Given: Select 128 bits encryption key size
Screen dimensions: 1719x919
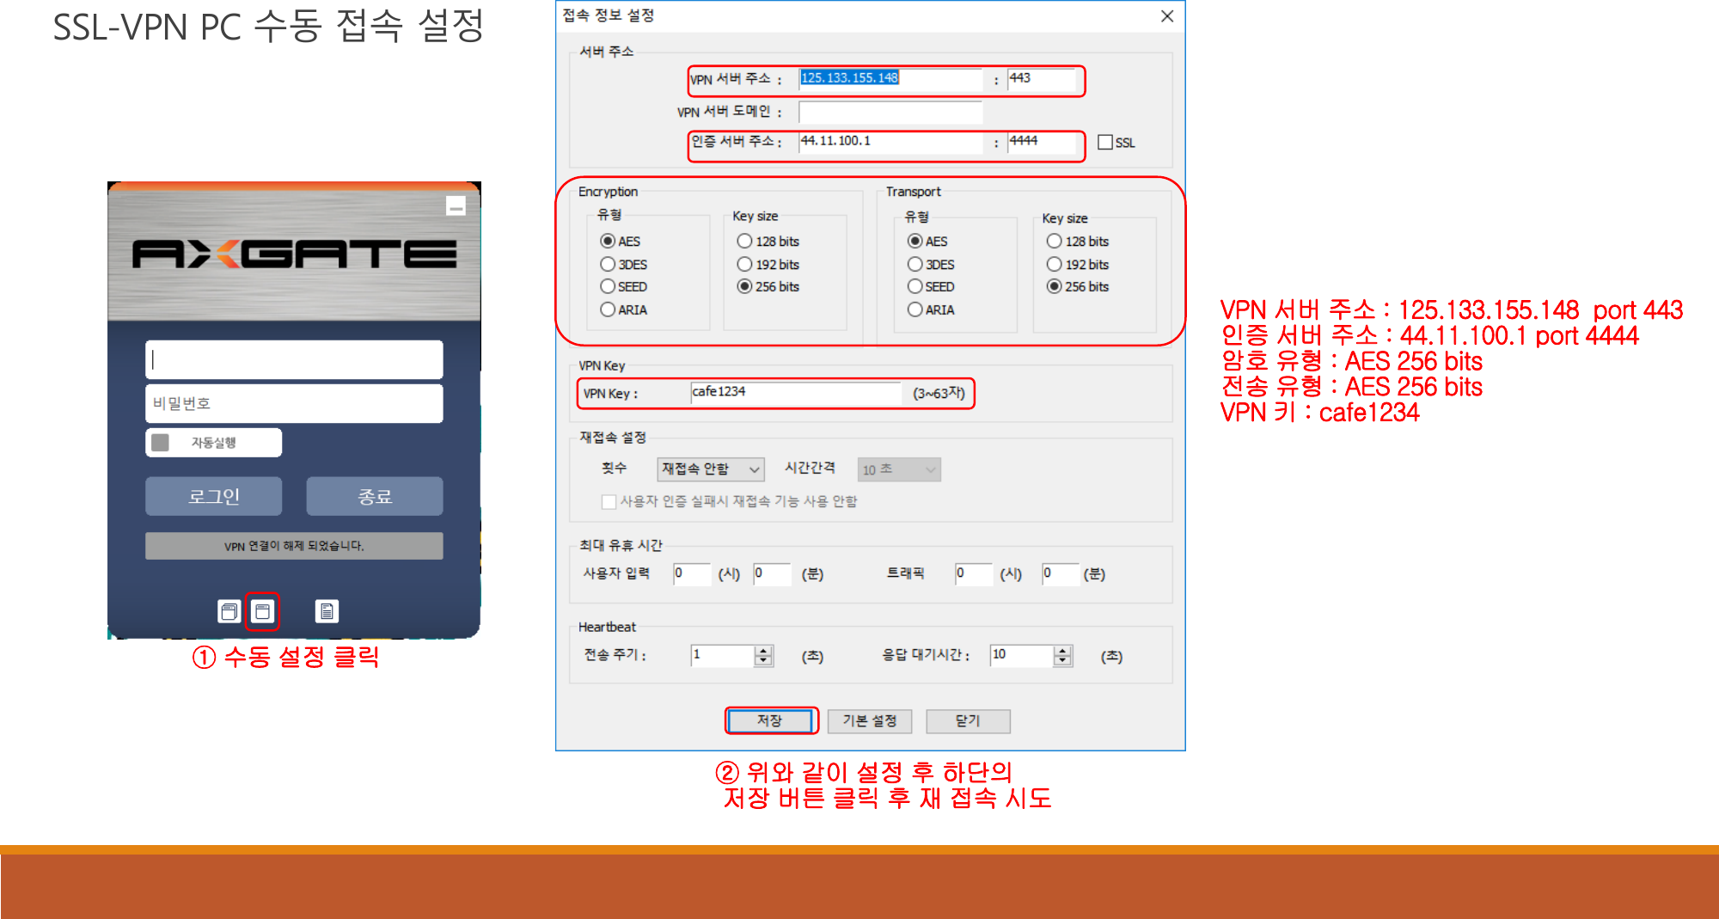Looking at the screenshot, I should coord(744,241).
